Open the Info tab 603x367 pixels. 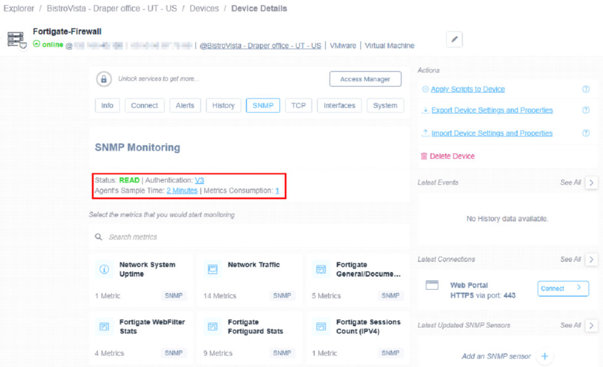107,105
